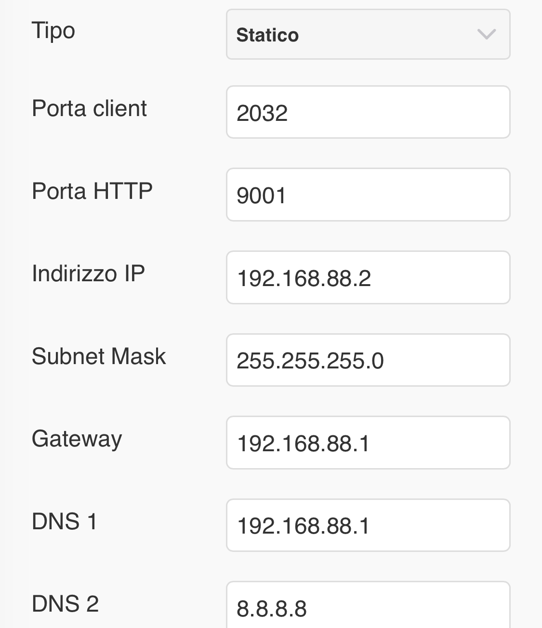The width and height of the screenshot is (542, 628).
Task: Click the Gateway label text
Action: [77, 439]
